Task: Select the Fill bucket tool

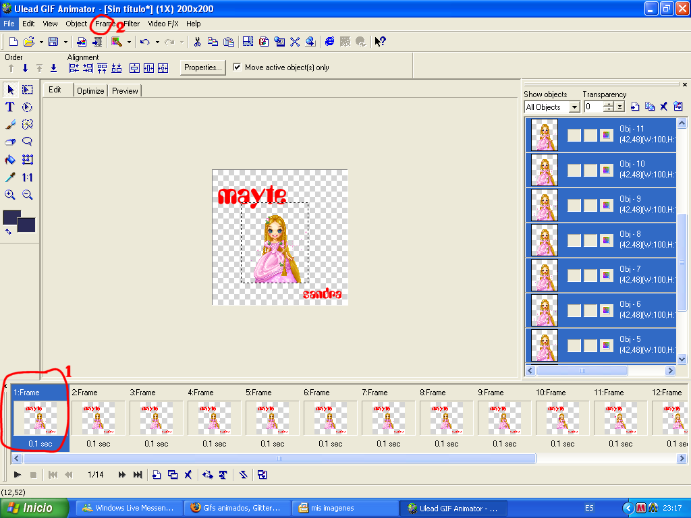Action: (x=10, y=159)
